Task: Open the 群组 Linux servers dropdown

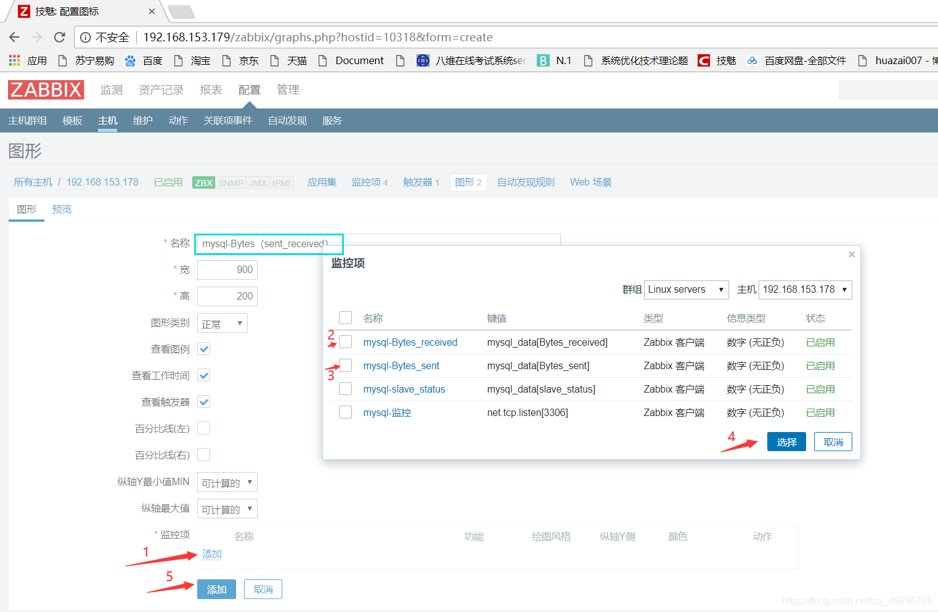Action: (x=686, y=290)
